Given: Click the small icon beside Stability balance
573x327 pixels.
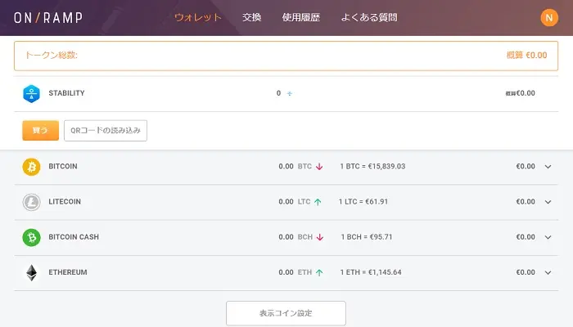Looking at the screenshot, I should point(290,94).
